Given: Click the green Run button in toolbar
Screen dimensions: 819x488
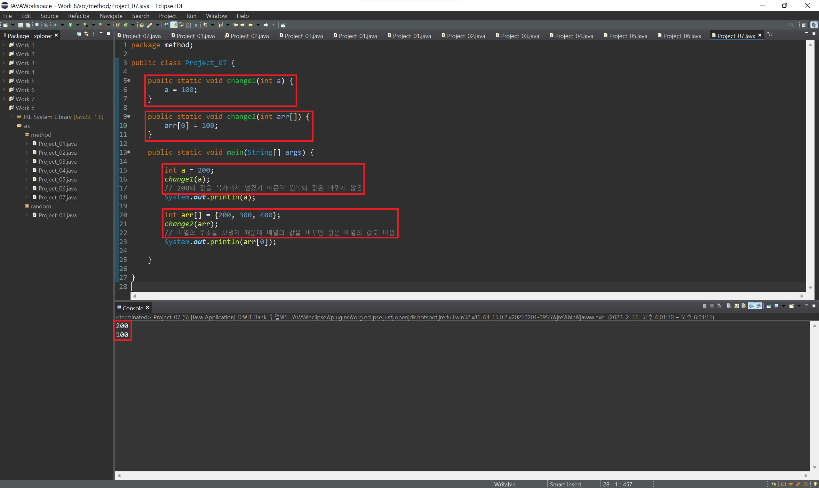Looking at the screenshot, I should tap(70, 25).
